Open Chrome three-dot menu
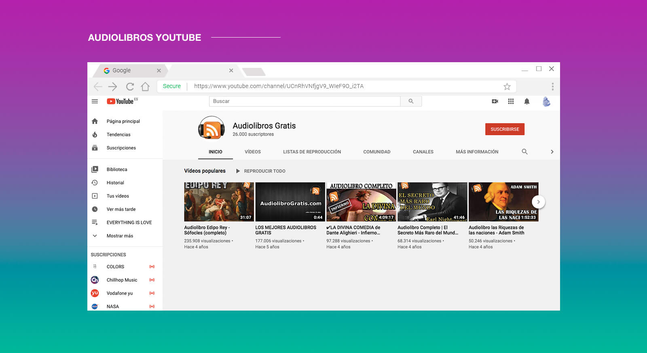 [552, 86]
